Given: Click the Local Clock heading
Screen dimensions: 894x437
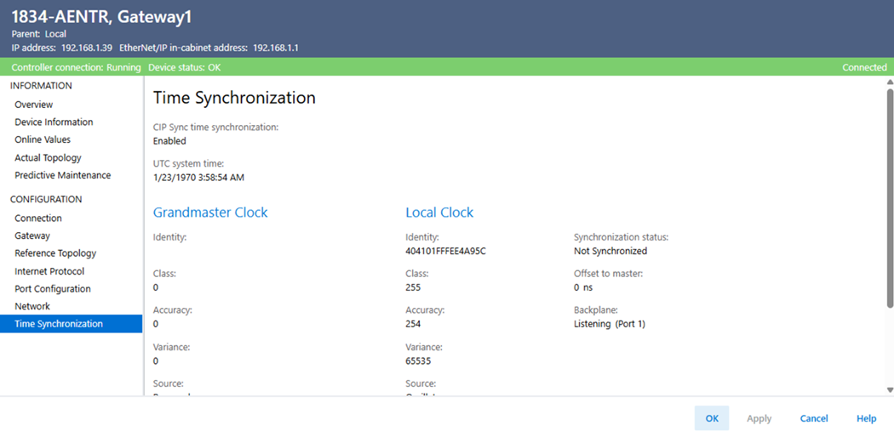Looking at the screenshot, I should point(439,213).
